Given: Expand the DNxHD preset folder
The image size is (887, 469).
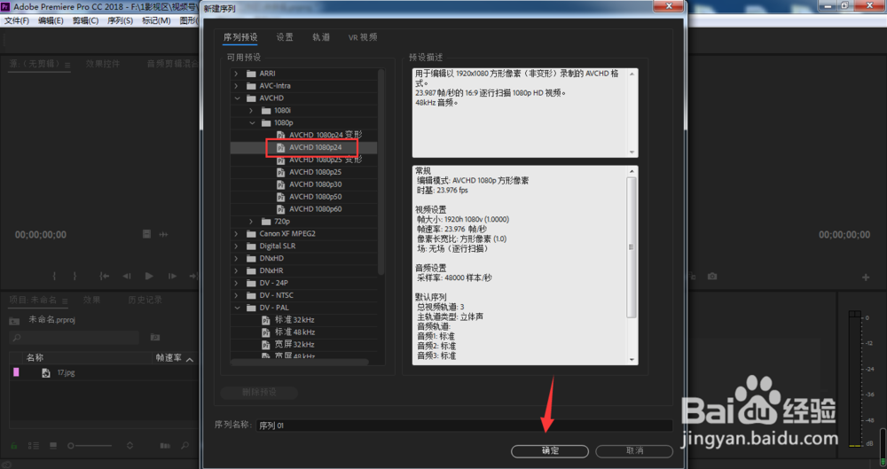Looking at the screenshot, I should tap(237, 259).
